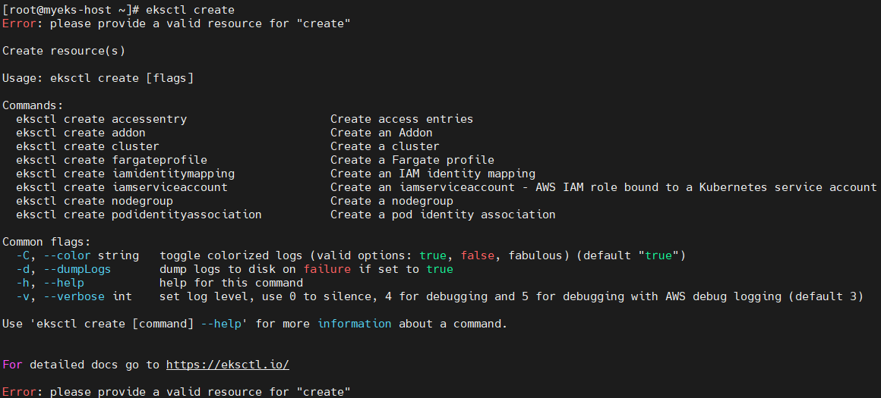Click 'help for this command' text
Viewport: 881px width, 398px height.
click(x=231, y=283)
